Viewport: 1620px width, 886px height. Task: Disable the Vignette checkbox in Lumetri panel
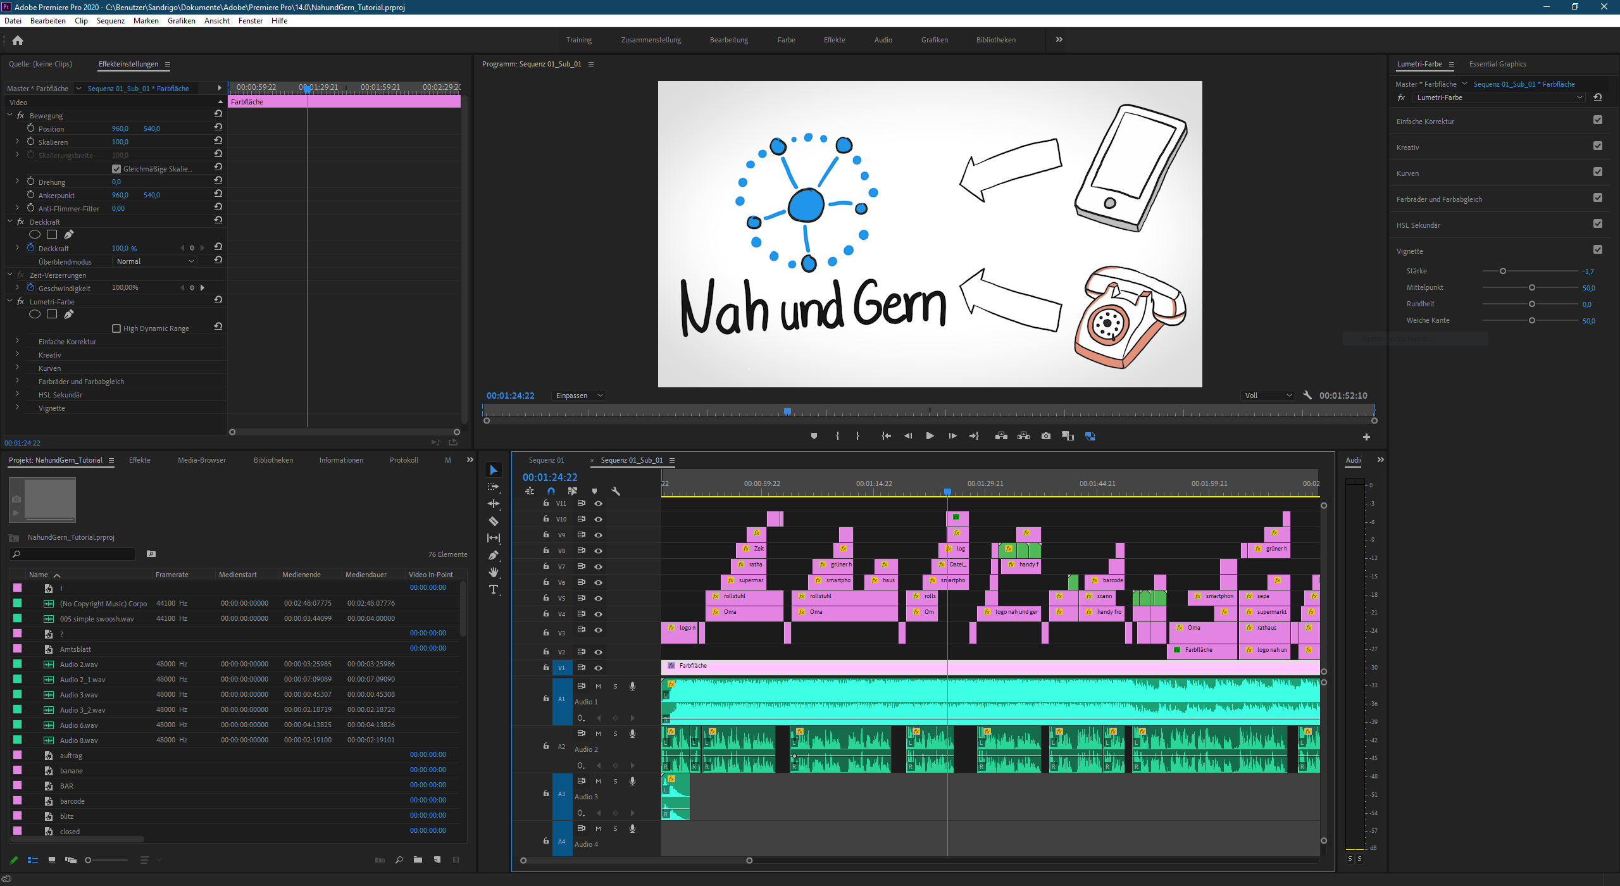(1597, 250)
